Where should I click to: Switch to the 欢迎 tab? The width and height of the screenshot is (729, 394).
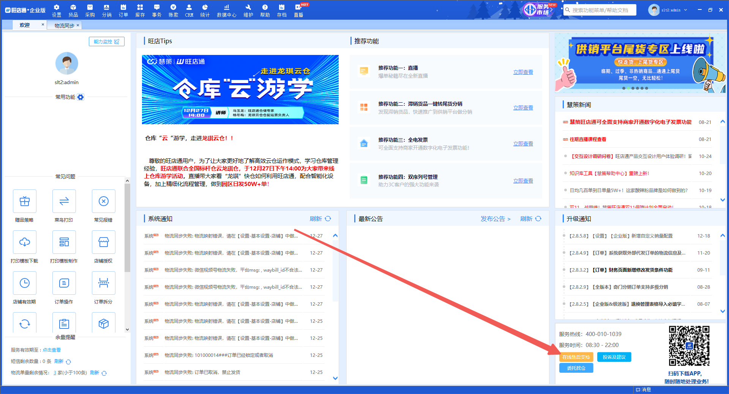tap(25, 25)
